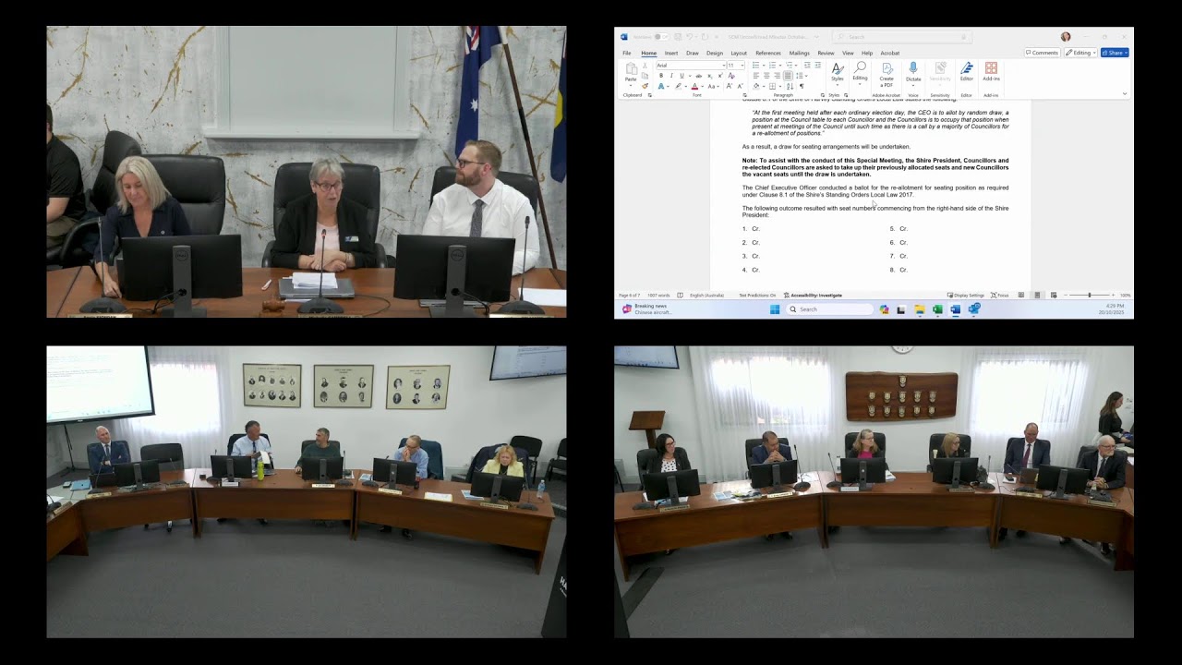Open the File menu
The height and width of the screenshot is (665, 1182).
click(x=627, y=53)
